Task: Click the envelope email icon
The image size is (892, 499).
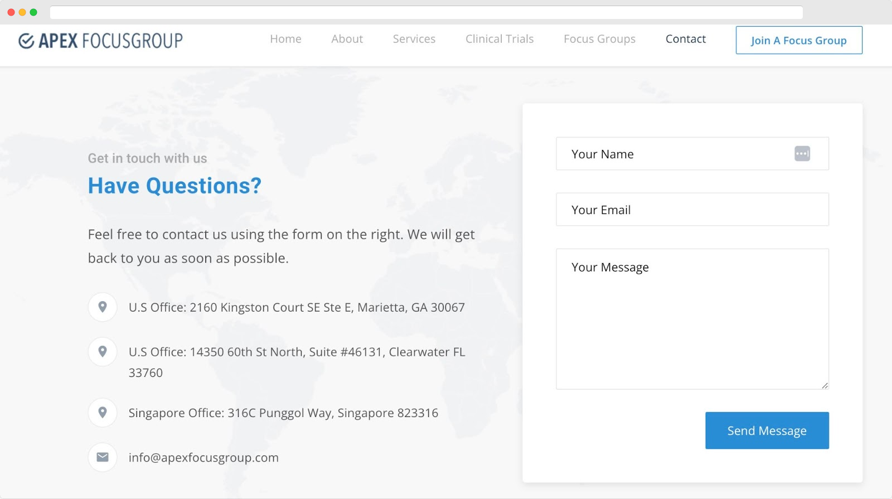Action: point(103,457)
